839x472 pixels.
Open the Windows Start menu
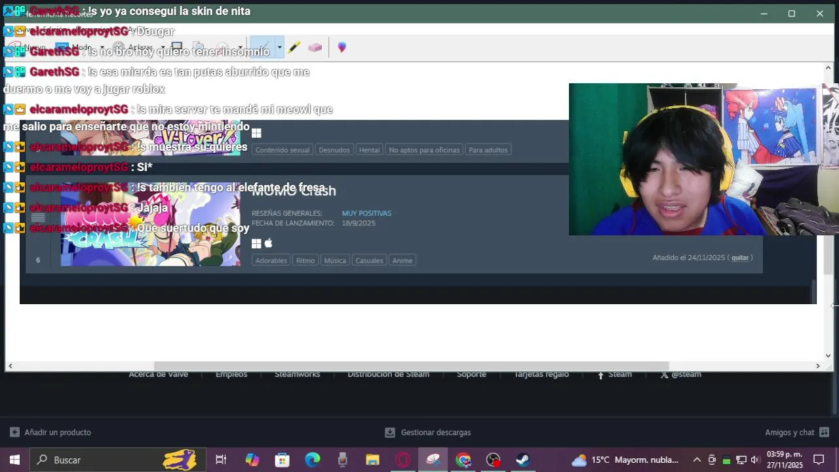[x=14, y=460]
